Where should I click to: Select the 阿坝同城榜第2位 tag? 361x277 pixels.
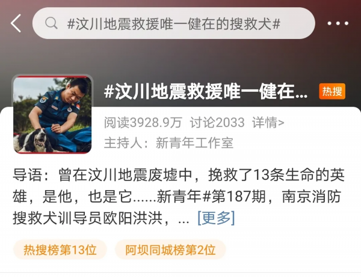pos(170,250)
